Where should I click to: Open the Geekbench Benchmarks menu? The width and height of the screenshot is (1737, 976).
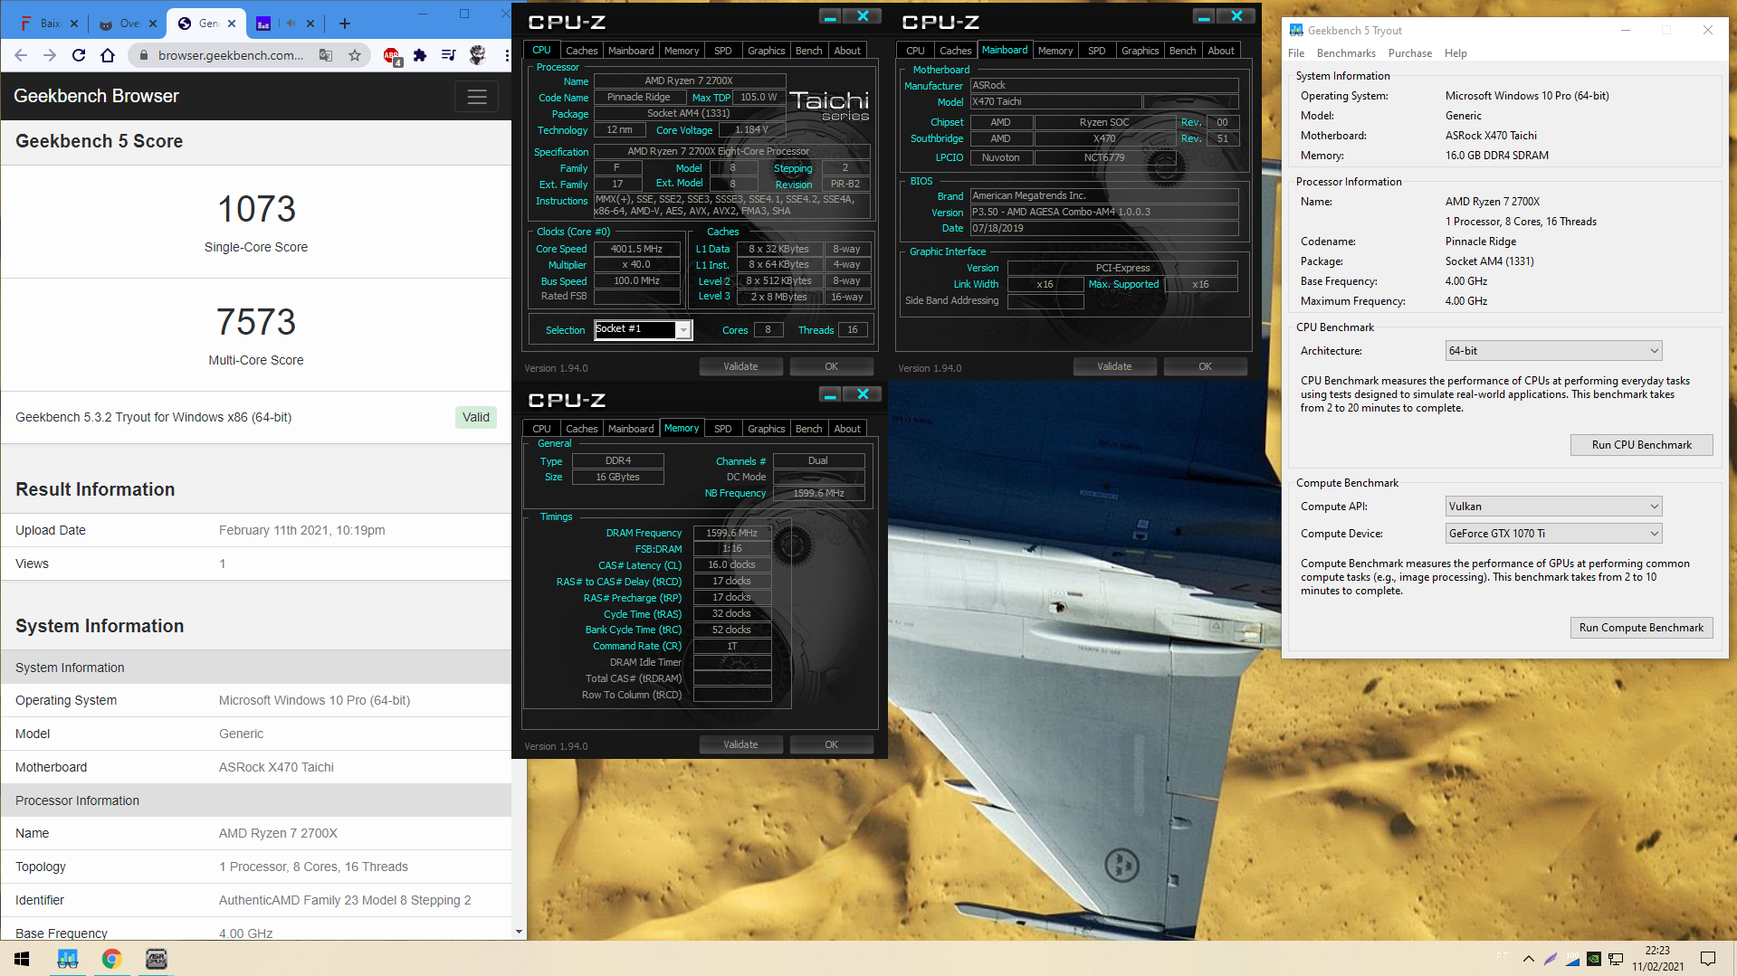click(x=1346, y=53)
